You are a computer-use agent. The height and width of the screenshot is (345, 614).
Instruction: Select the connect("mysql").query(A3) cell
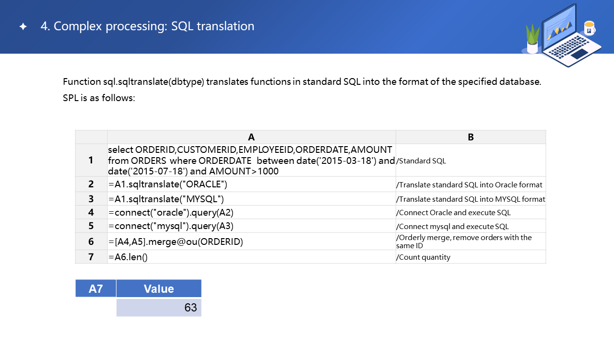click(251, 226)
